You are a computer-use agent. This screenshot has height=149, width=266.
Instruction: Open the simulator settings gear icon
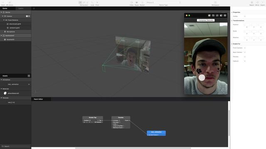pos(225,15)
